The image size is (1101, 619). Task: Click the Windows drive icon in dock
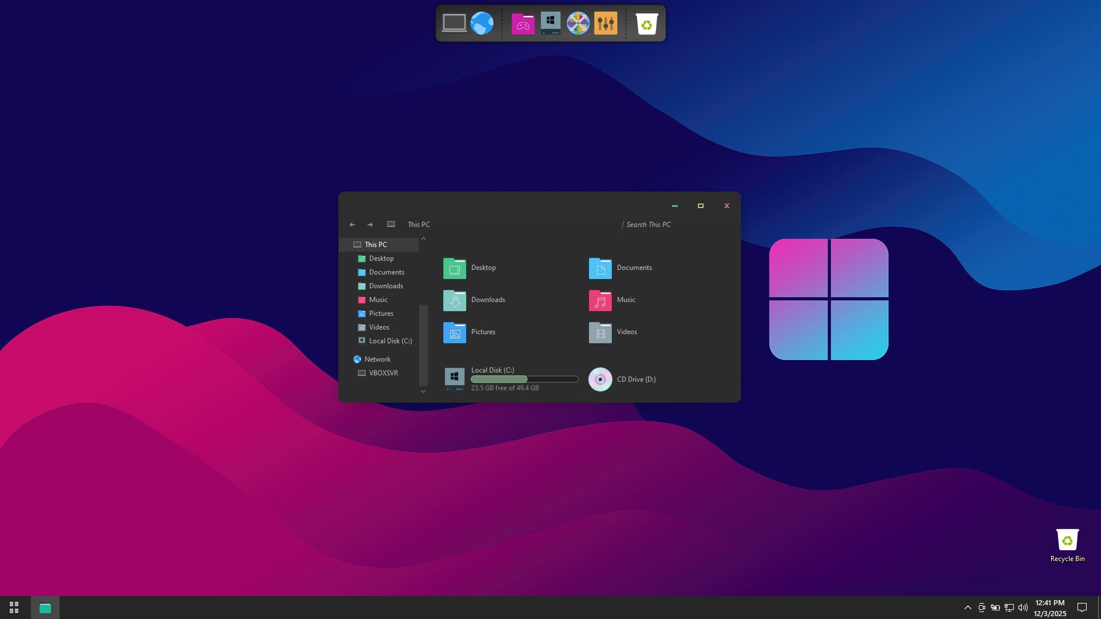point(550,23)
